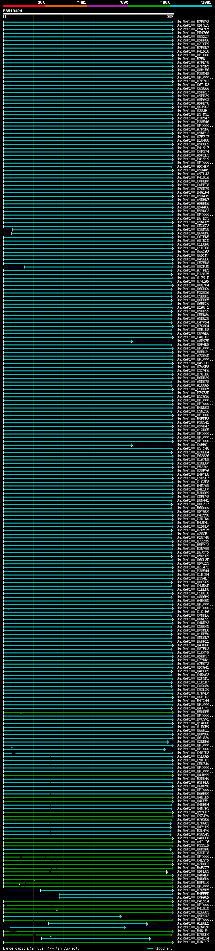Select the UniRef100_C6T1R3 entry

pos(192,85)
